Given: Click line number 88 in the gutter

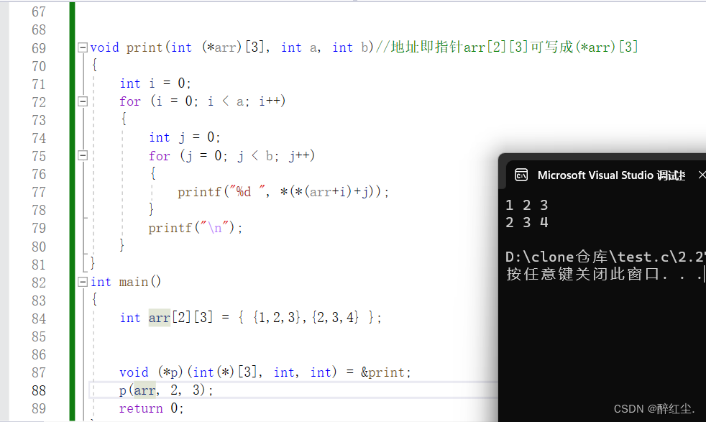Looking at the screenshot, I should click(x=39, y=390).
